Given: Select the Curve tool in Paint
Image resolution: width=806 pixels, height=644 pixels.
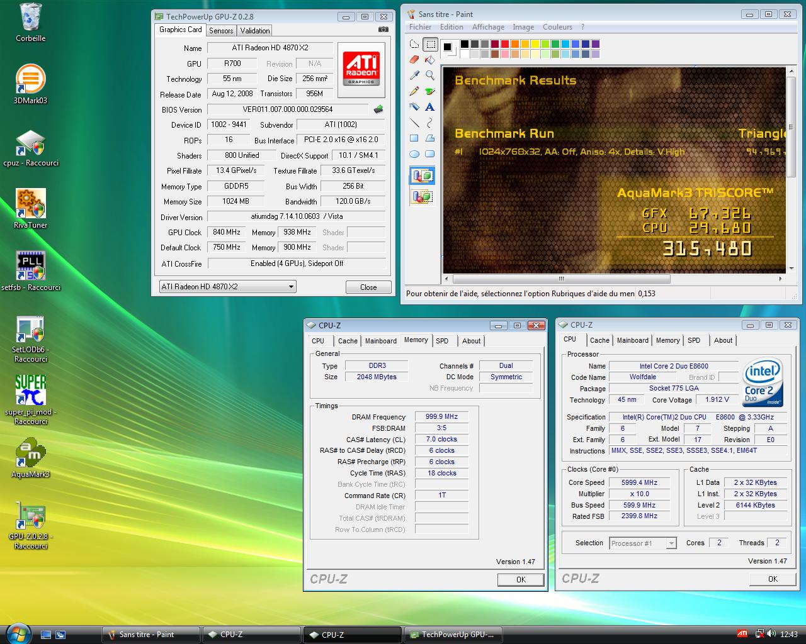Looking at the screenshot, I should (x=430, y=123).
